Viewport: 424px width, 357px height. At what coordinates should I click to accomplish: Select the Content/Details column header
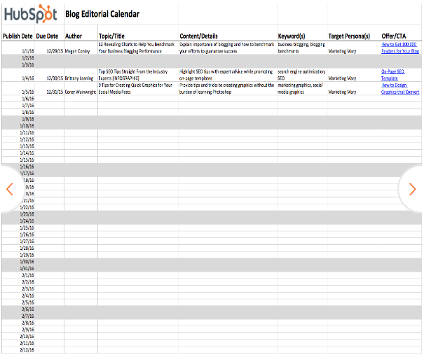[198, 36]
